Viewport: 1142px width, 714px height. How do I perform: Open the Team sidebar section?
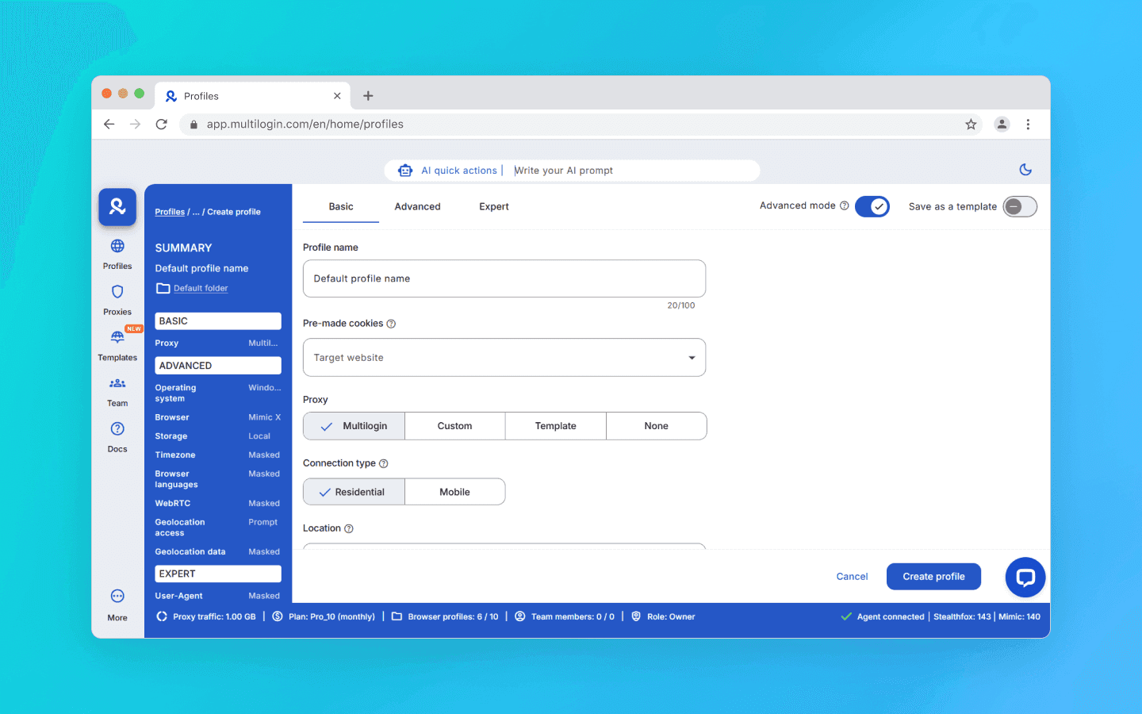[117, 393]
